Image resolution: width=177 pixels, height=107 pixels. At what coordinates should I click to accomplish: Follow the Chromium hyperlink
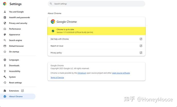(x=82, y=73)
